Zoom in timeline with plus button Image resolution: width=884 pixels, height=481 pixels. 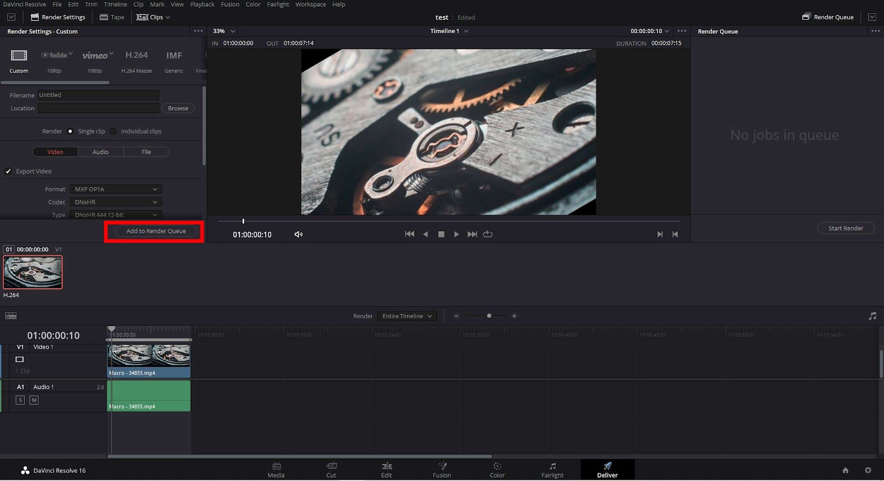tap(514, 316)
